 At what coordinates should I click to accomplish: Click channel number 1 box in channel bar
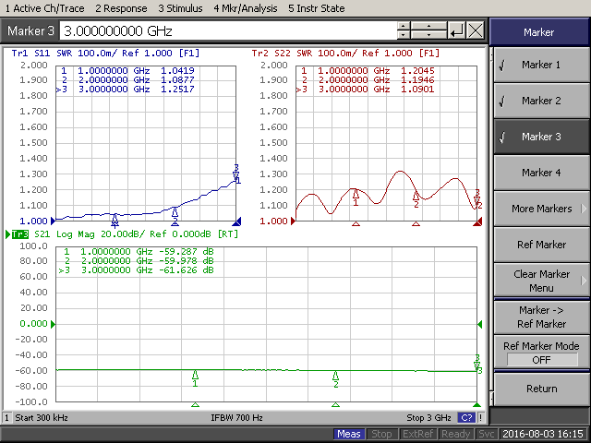pos(6,418)
